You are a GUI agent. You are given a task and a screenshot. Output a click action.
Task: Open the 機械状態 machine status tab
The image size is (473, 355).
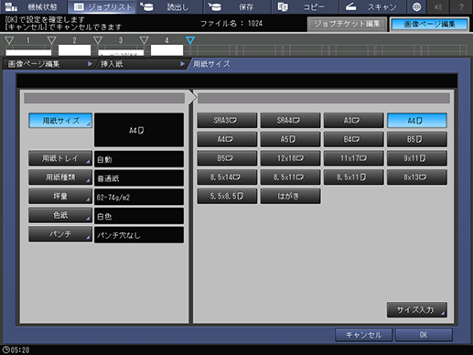pyautogui.click(x=33, y=6)
